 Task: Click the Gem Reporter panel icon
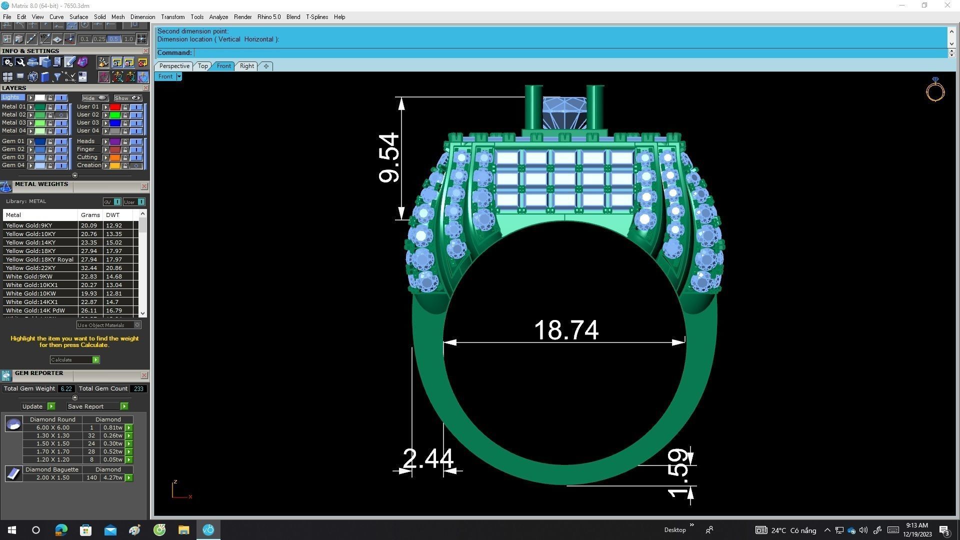6,375
